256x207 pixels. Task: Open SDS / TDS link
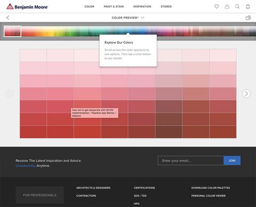[x=140, y=196]
